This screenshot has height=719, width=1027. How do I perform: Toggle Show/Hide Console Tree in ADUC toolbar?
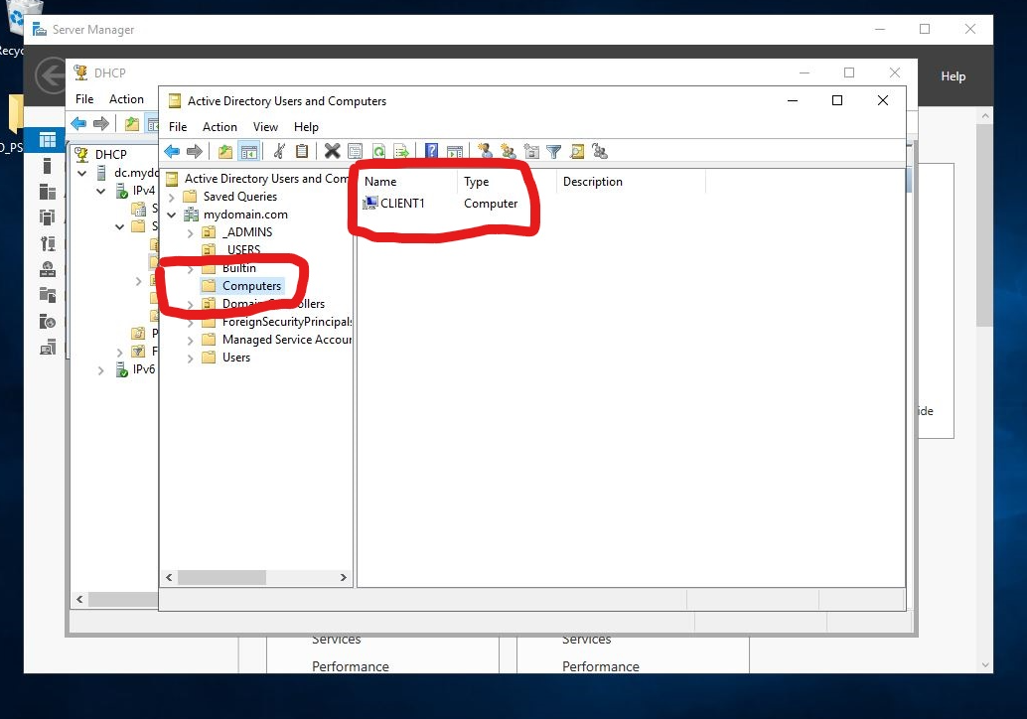[249, 152]
